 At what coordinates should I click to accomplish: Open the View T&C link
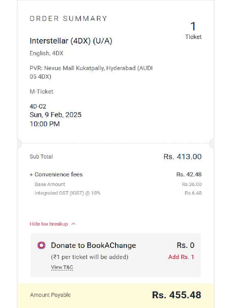(x=62, y=267)
